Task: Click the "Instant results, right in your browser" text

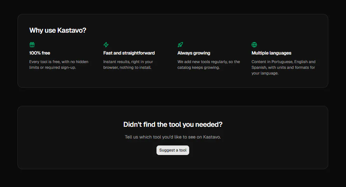Action: tap(128, 65)
